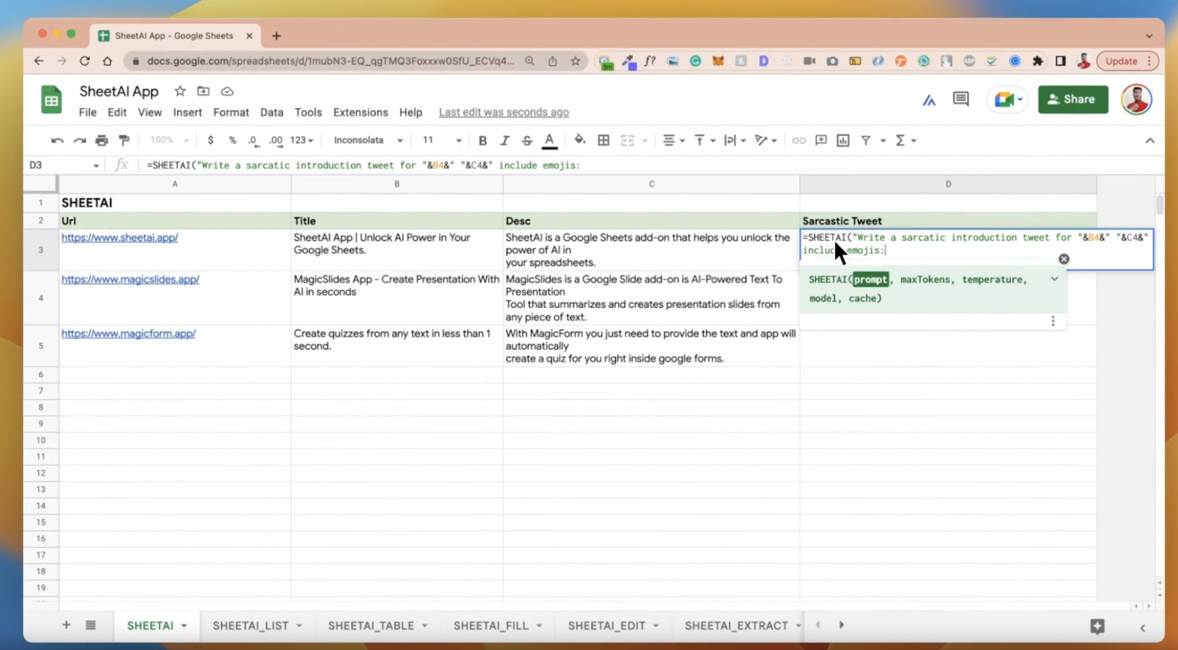
Task: Switch to the SHEETAI_TABLE tab
Action: 378,625
